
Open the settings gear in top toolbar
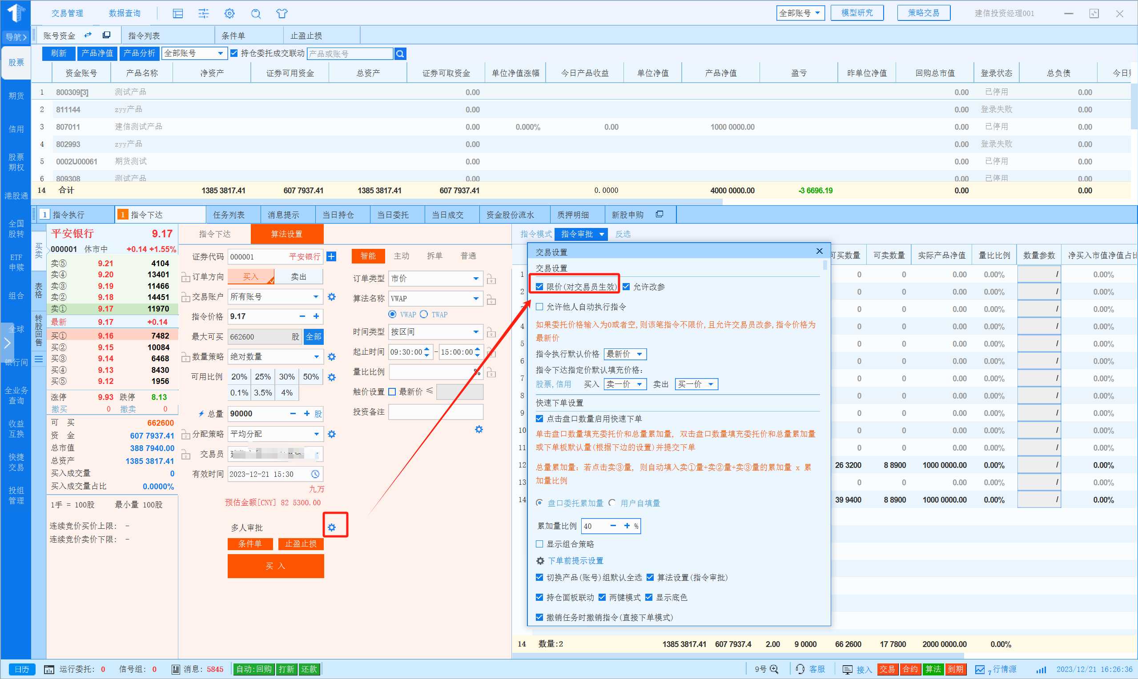[x=229, y=14]
